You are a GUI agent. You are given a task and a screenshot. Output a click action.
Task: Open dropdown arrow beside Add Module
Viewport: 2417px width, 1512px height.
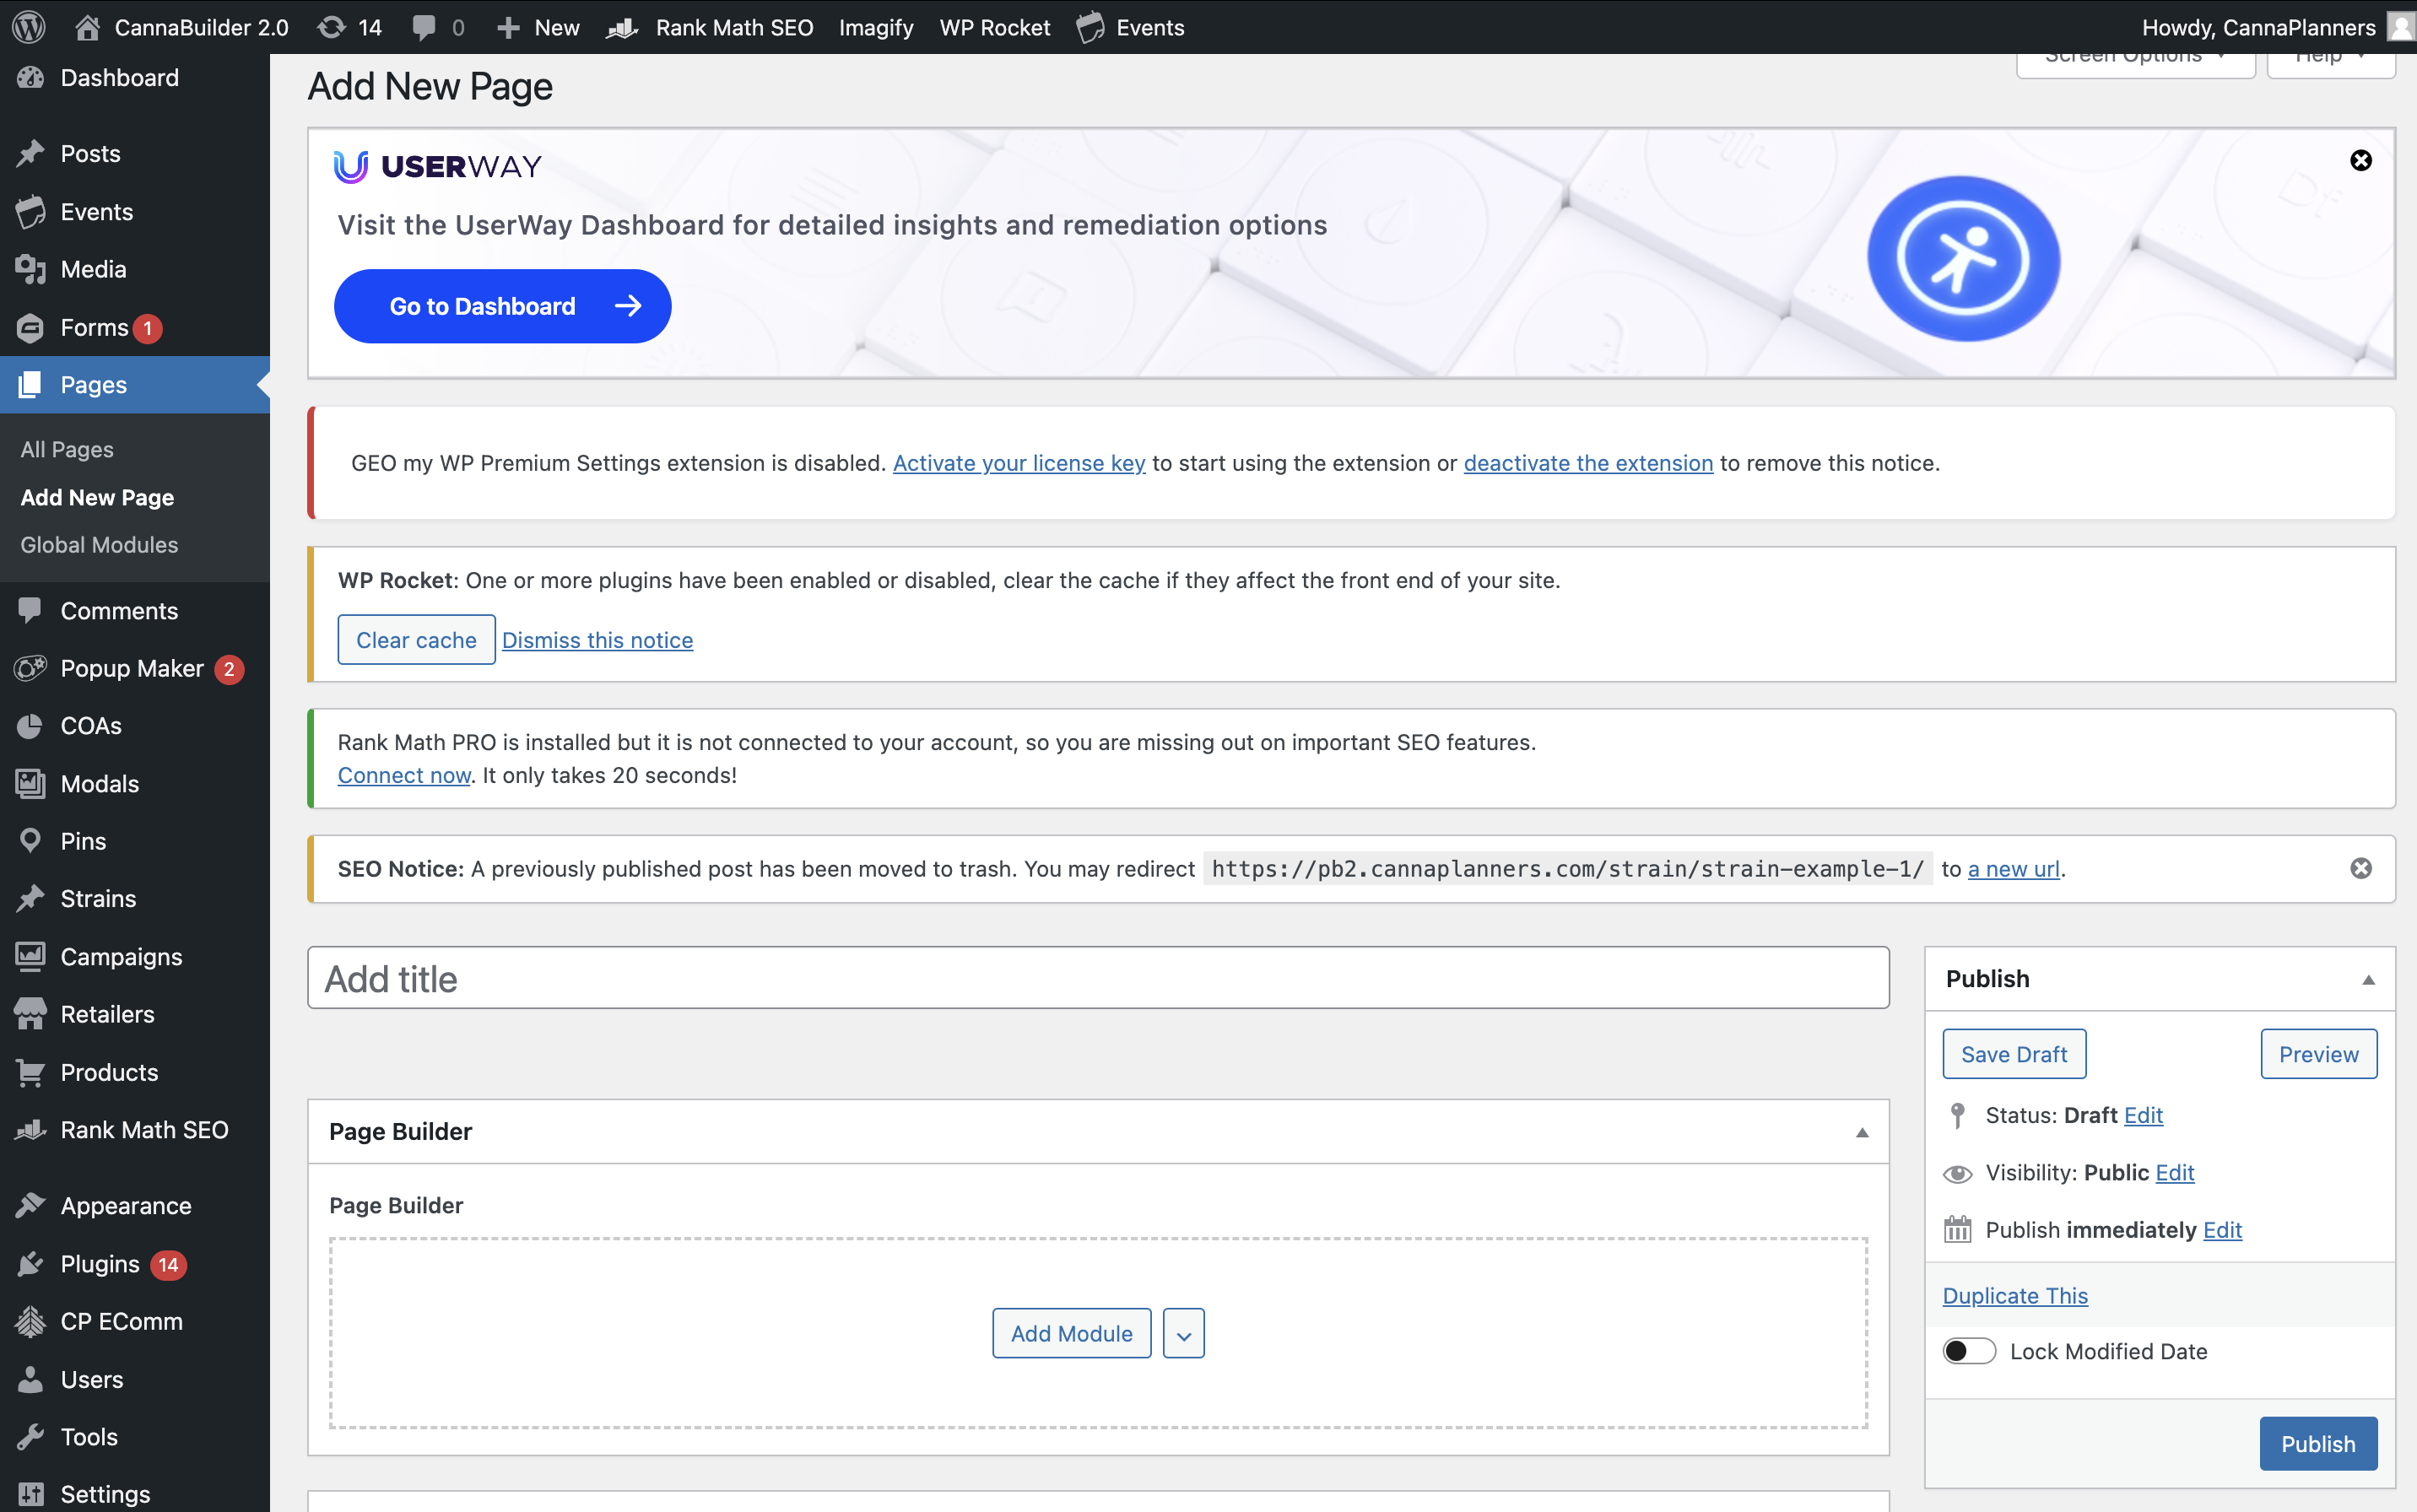(x=1183, y=1334)
